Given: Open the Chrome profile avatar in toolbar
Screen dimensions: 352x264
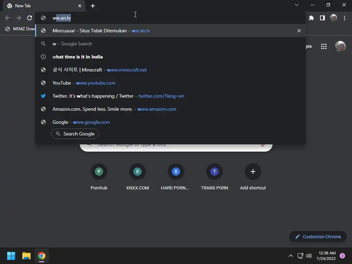Looking at the screenshot, I should (333, 18).
